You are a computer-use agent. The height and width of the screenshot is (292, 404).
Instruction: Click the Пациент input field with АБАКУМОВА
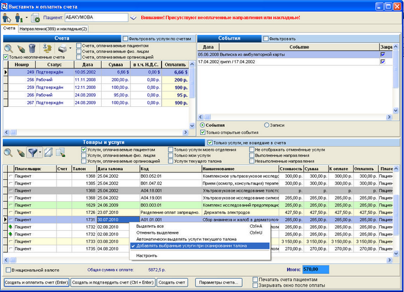pyautogui.click(x=96, y=17)
